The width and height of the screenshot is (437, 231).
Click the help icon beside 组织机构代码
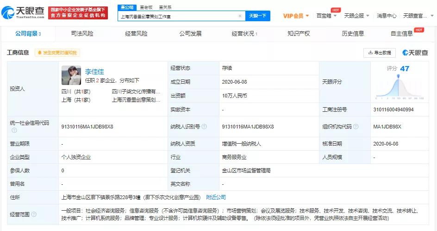pos(356,127)
